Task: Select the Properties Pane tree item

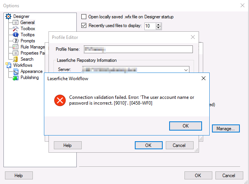Action: pos(32,53)
